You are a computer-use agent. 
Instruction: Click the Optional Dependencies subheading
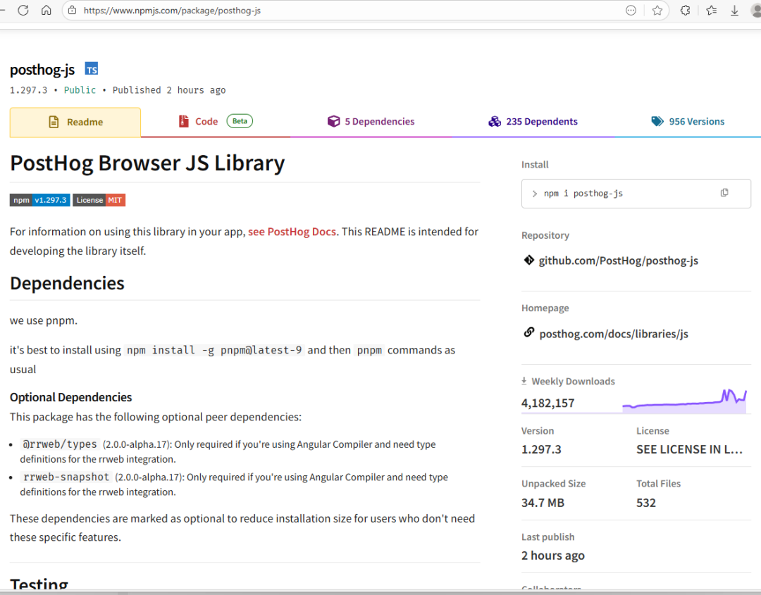click(71, 397)
